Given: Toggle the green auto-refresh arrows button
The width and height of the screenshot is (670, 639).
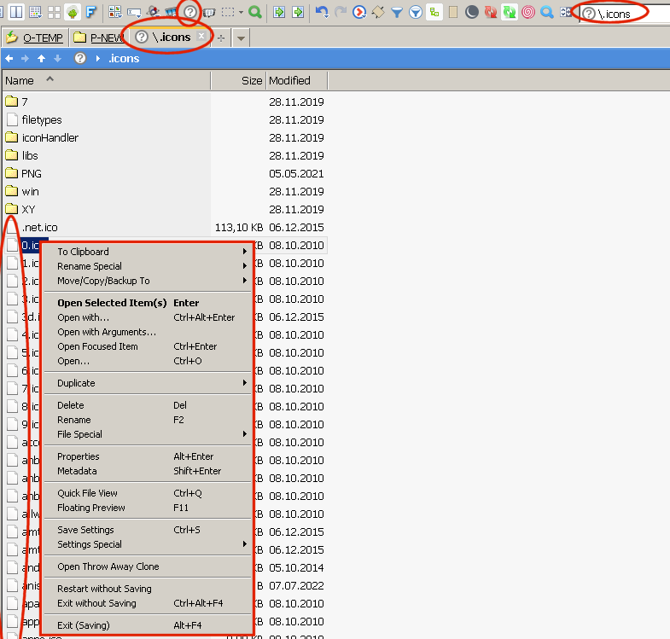Looking at the screenshot, I should (x=510, y=12).
